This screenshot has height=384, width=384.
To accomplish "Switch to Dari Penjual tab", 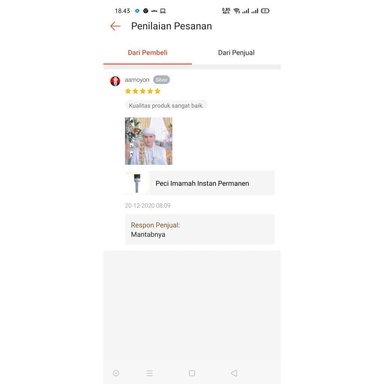I will point(236,52).
